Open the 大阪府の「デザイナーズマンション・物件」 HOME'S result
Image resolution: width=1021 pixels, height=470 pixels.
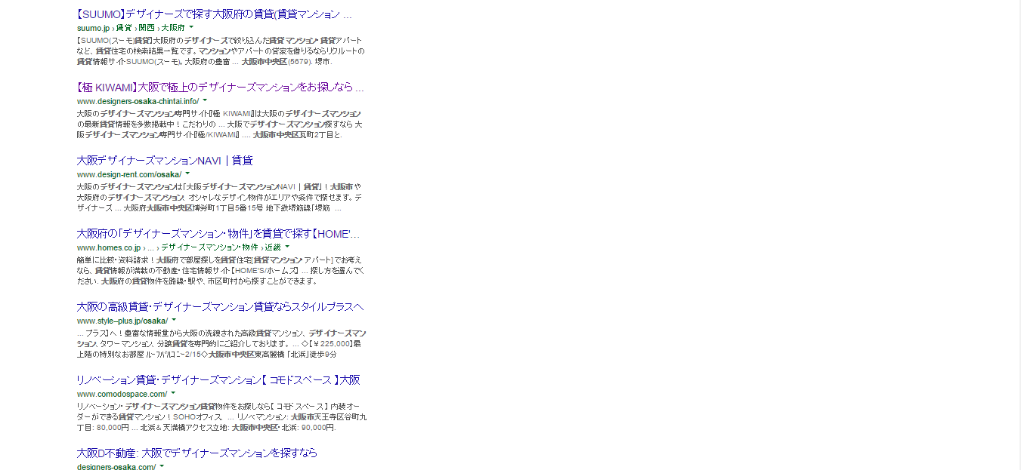pyautogui.click(x=218, y=234)
